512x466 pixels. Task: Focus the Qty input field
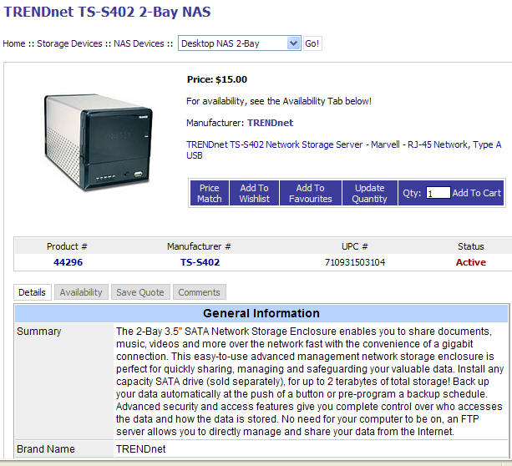[x=438, y=193]
